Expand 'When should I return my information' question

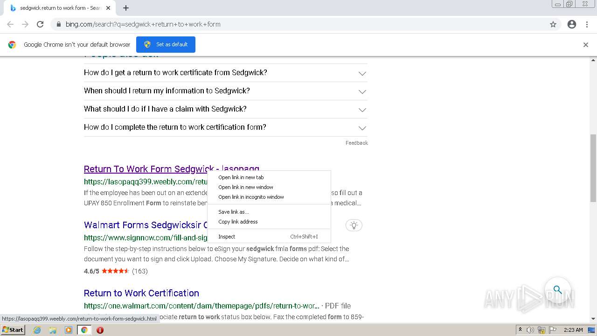tap(226, 91)
